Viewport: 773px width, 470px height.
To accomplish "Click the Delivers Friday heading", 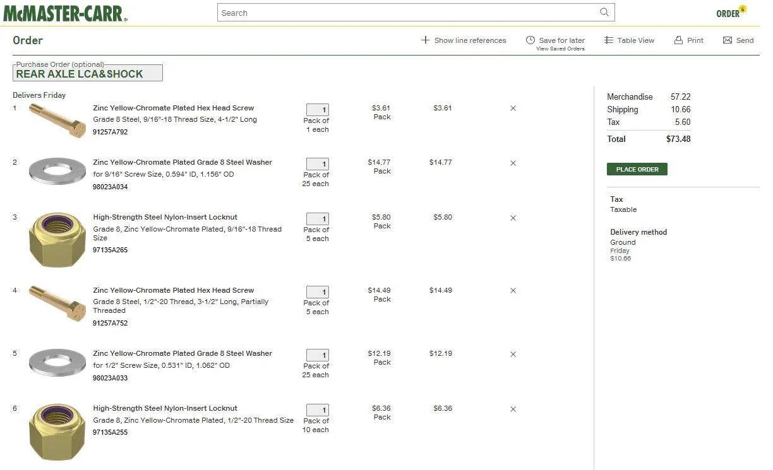I will 39,95.
